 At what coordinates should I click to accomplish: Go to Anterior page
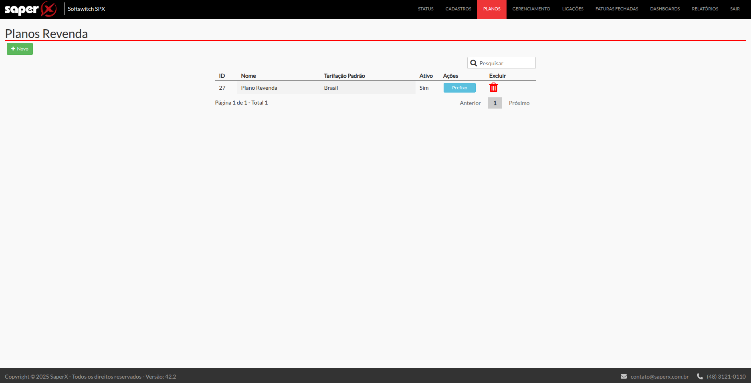pos(470,103)
